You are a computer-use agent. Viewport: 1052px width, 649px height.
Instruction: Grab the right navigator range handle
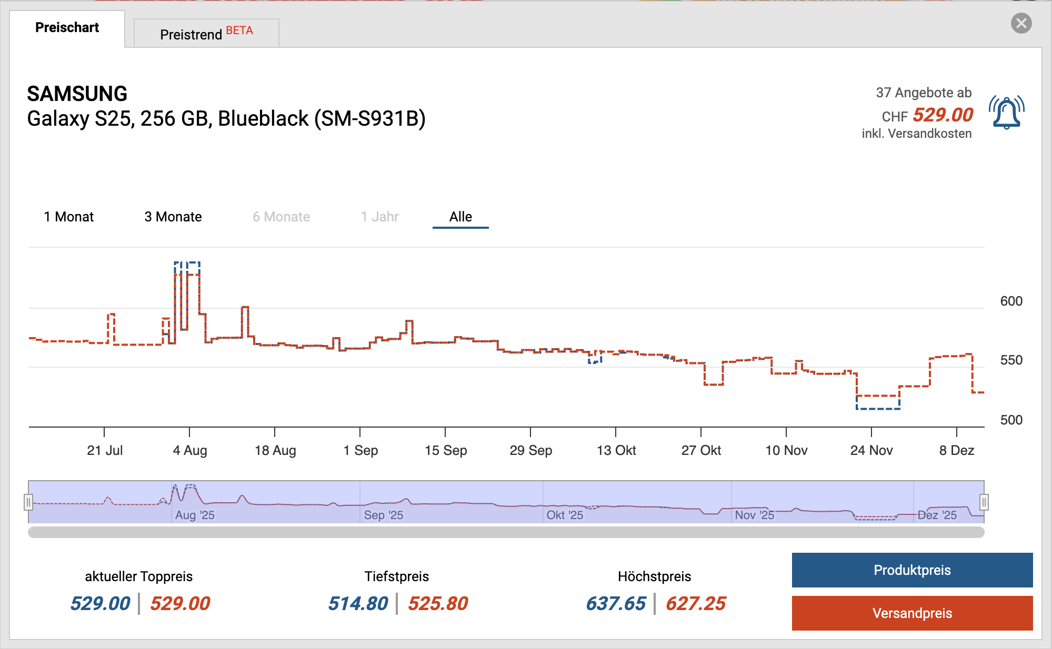point(984,502)
